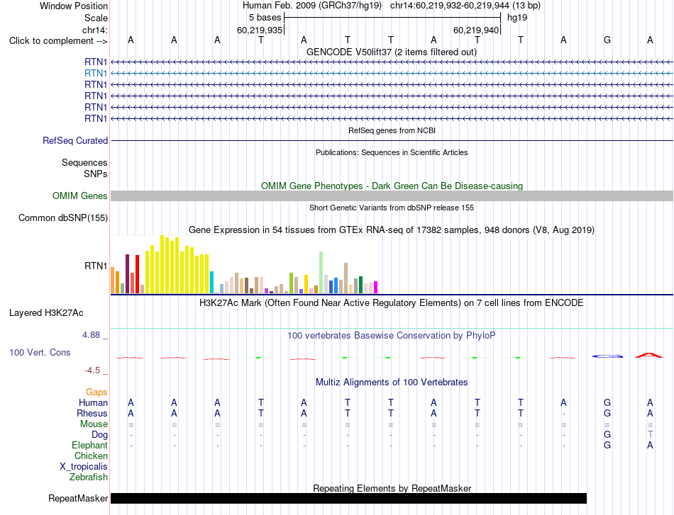Click the magenta GTEx bar at chart end
The height and width of the screenshot is (515, 674).
pos(375,288)
